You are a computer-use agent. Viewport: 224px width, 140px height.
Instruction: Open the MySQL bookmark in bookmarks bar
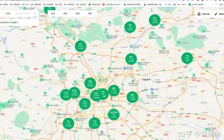197,5
